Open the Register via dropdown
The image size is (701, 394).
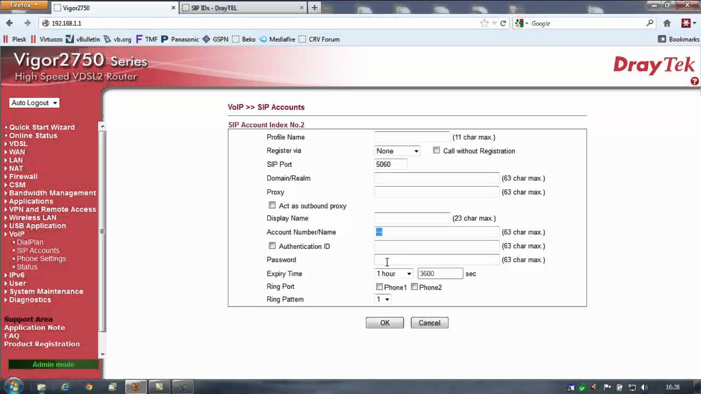click(x=397, y=151)
